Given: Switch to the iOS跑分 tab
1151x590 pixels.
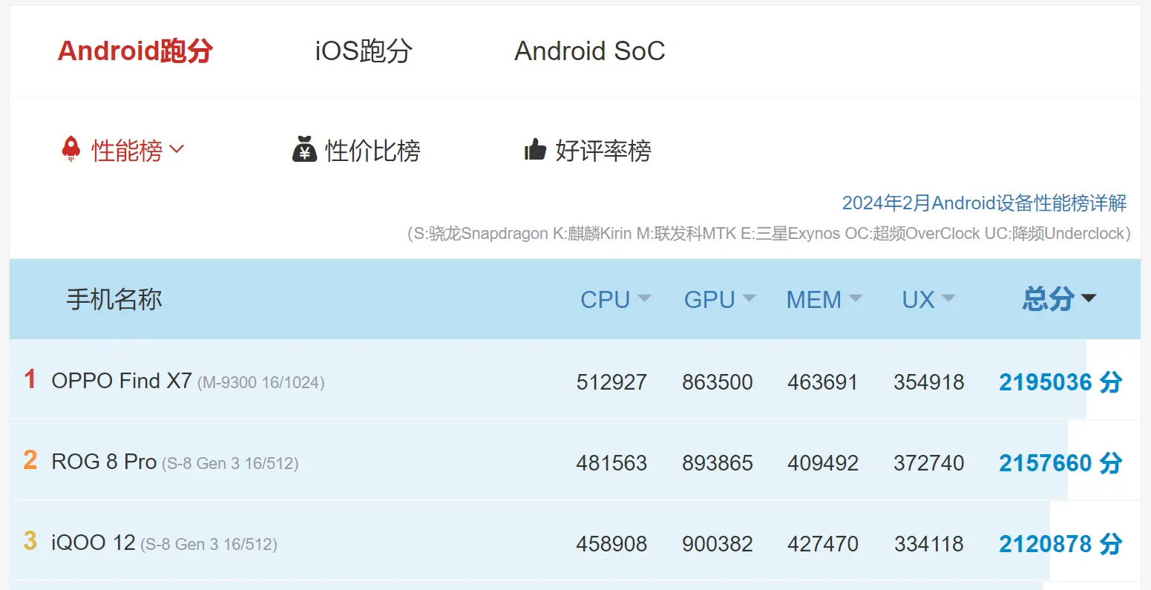Looking at the screenshot, I should click(x=362, y=50).
